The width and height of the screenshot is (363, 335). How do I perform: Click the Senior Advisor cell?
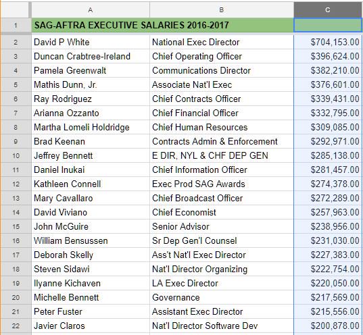click(x=222, y=226)
